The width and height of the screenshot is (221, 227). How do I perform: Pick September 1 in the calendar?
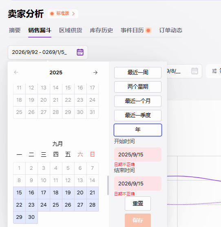pyautogui.click(x=19, y=168)
